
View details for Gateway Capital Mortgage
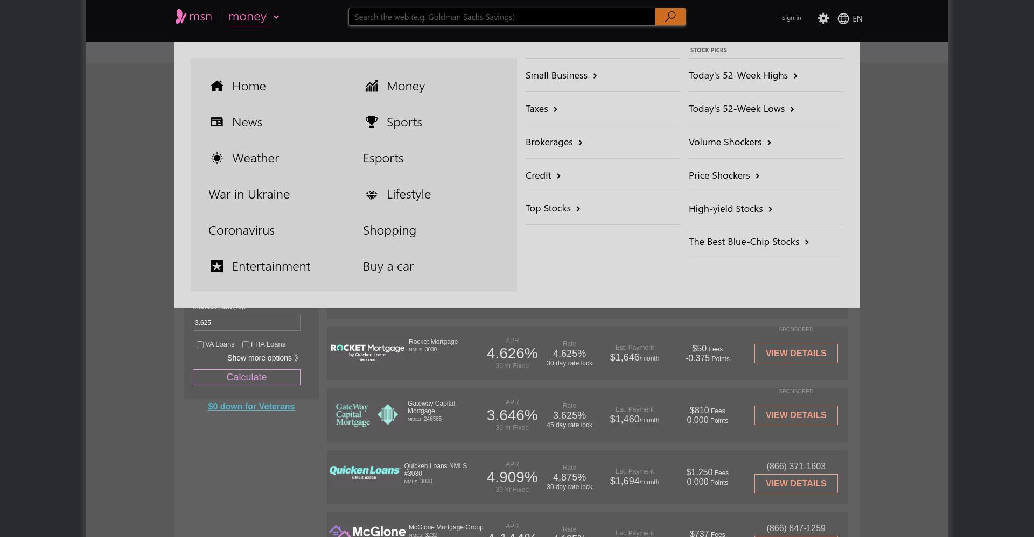[796, 415]
